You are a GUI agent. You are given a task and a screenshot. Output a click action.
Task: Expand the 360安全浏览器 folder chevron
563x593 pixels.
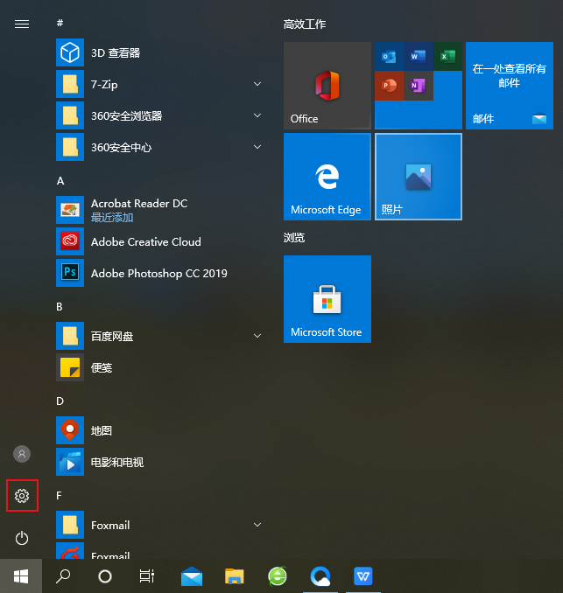click(x=257, y=115)
